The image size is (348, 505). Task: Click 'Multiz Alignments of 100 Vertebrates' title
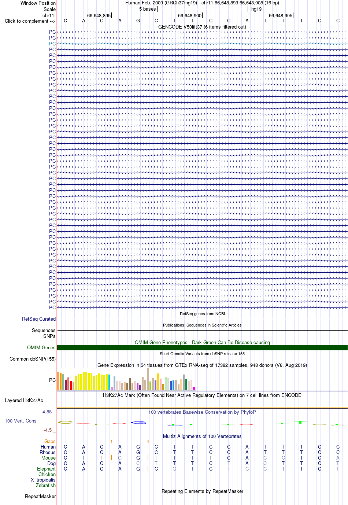(202, 436)
